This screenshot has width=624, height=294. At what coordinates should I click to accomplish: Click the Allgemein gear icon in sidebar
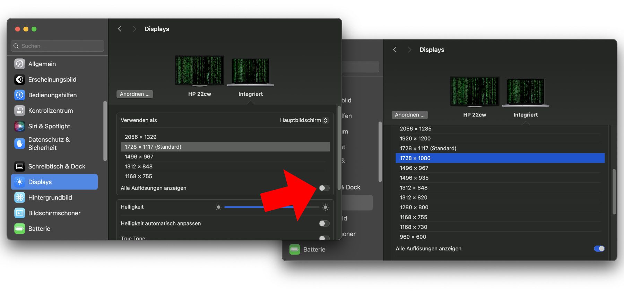point(20,64)
